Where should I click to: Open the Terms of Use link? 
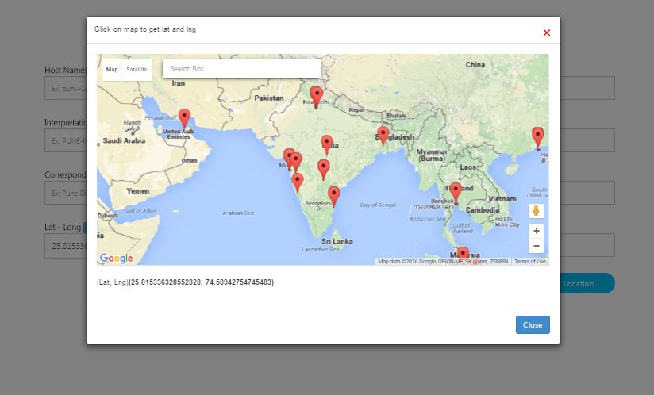(x=529, y=261)
